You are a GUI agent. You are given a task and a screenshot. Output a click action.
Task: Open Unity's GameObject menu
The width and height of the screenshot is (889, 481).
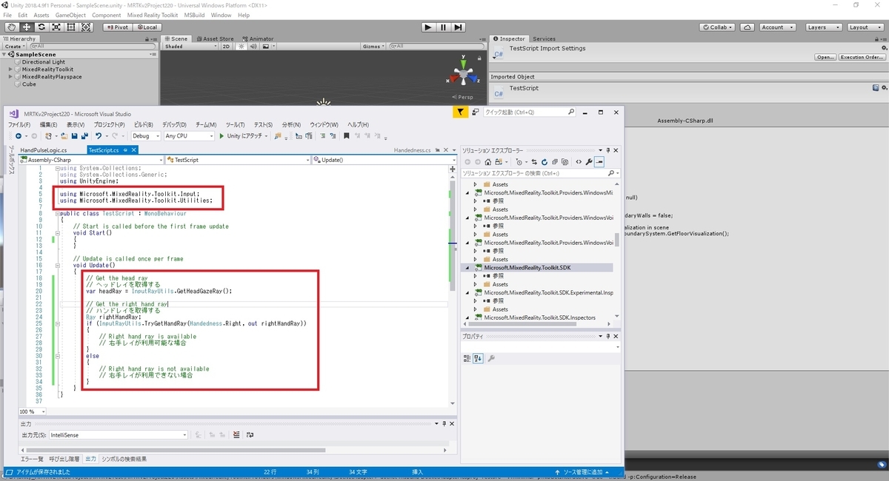[70, 15]
